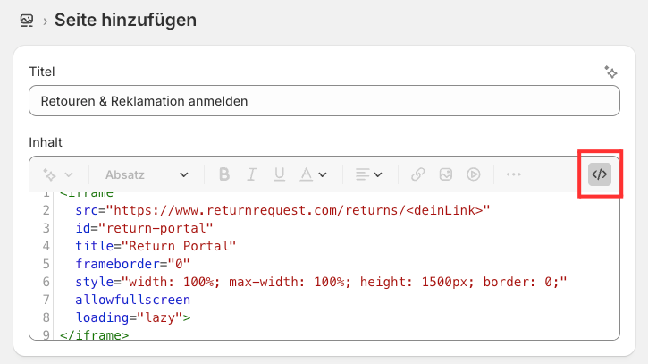Click into the Titel text field

point(324,101)
